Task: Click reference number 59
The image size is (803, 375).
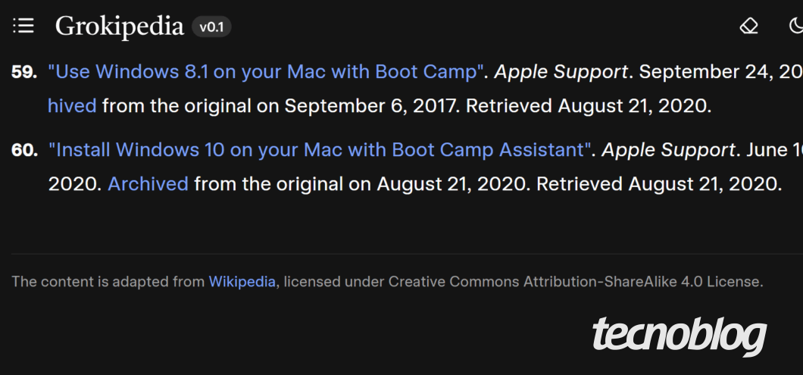Action: [x=24, y=72]
